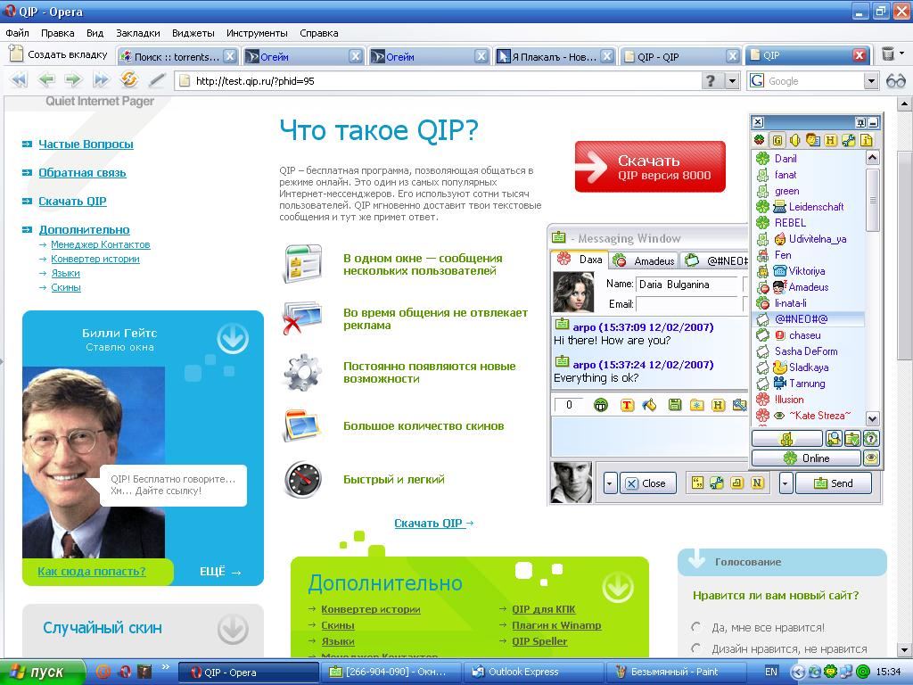Screen dimensions: 913x685
Task: Open the Частые Вопросы link
Action: pyautogui.click(x=86, y=144)
